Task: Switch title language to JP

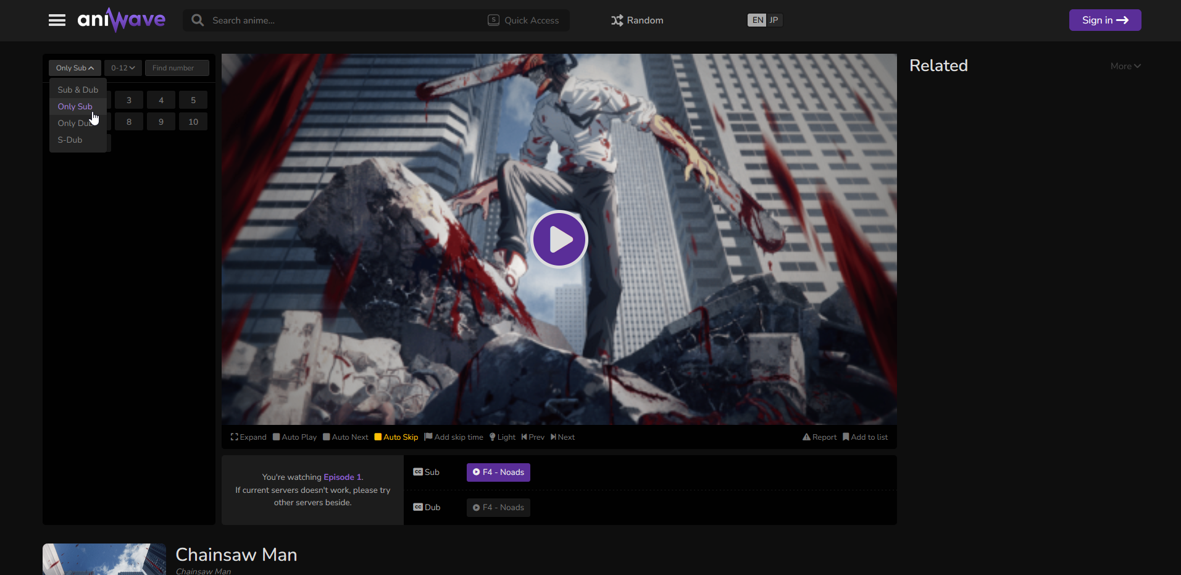Action: [774, 20]
